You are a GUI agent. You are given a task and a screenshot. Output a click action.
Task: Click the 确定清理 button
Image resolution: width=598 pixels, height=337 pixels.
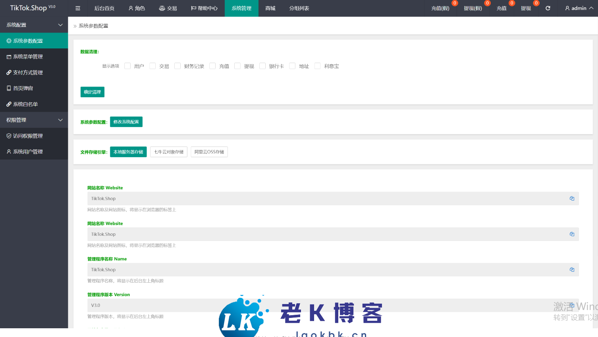click(92, 92)
